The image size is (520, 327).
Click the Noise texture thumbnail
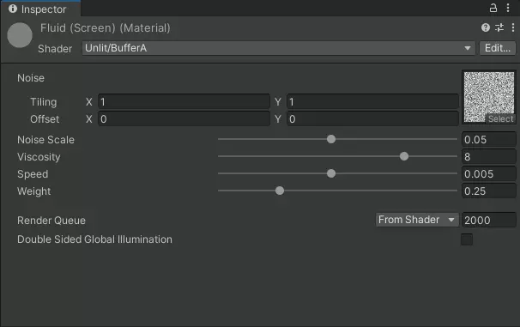coord(489,97)
